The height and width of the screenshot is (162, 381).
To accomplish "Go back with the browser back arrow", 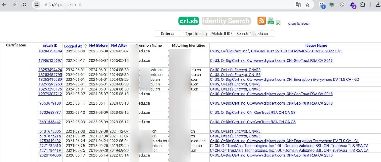I will (x=4, y=5).
